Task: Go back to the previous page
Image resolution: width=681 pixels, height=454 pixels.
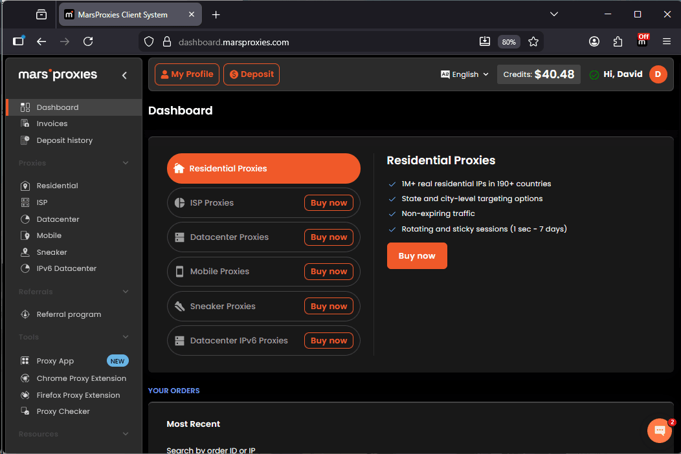Action: pyautogui.click(x=41, y=41)
